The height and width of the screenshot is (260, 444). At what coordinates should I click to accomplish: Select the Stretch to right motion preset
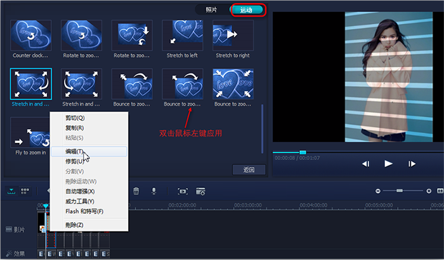pyautogui.click(x=233, y=39)
